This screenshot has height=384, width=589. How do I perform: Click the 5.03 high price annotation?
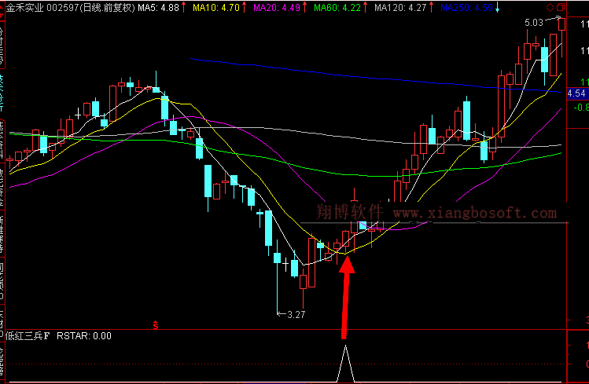pos(534,24)
